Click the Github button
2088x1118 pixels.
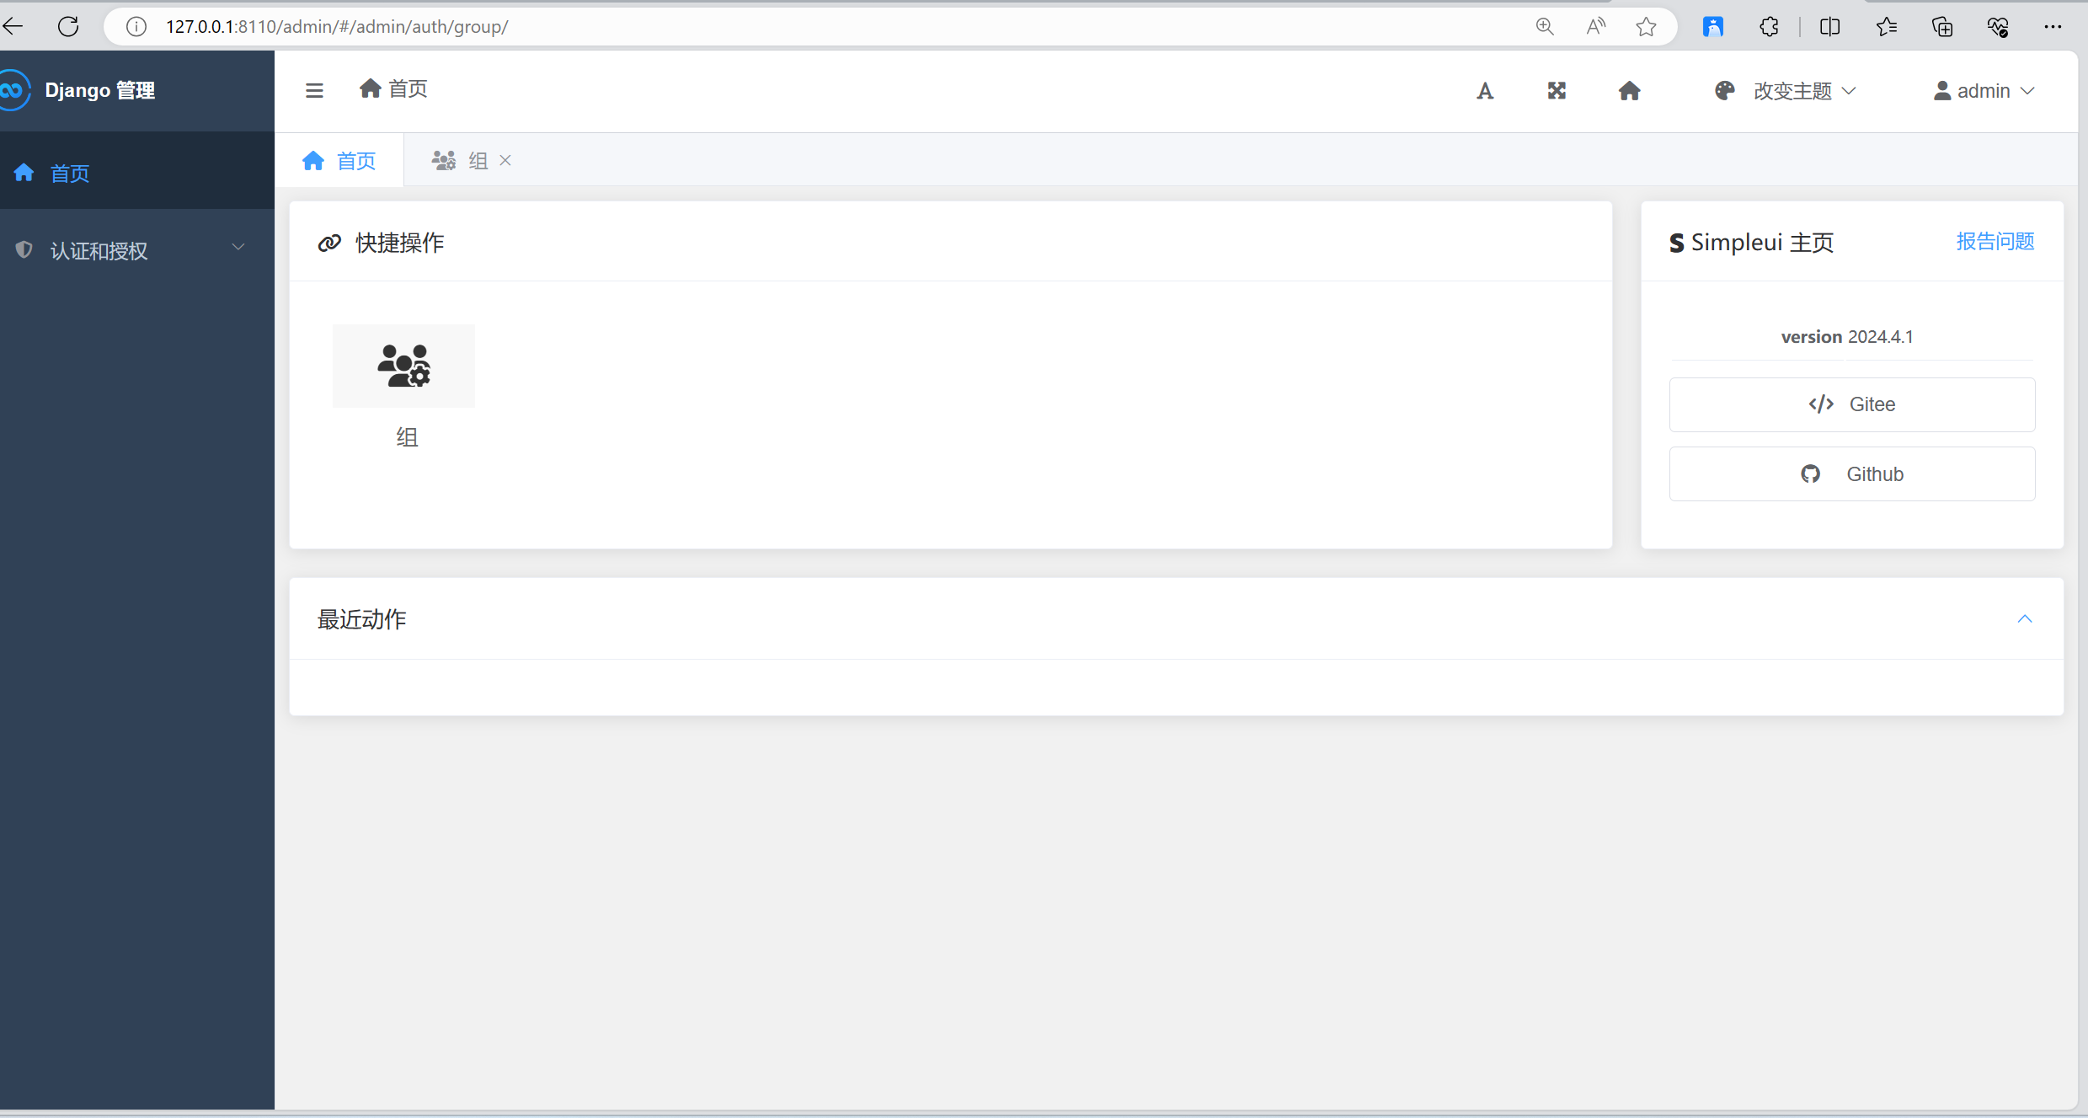1851,474
